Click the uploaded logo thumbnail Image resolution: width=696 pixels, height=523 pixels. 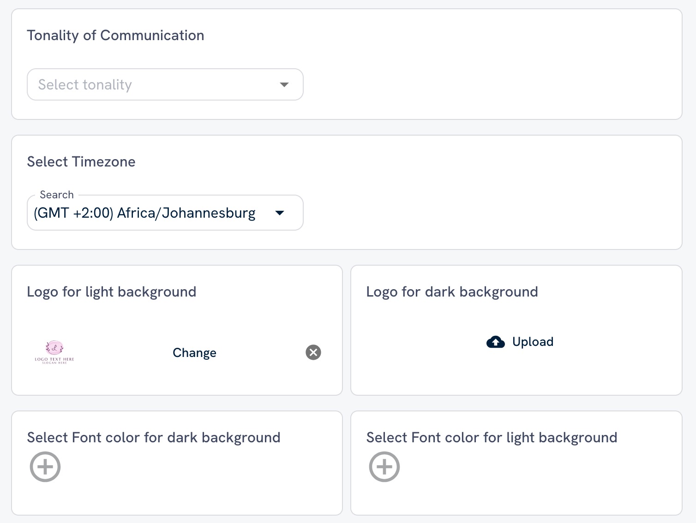coord(54,352)
